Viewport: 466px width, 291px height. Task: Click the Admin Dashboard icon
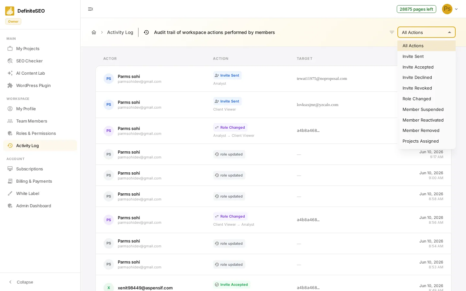pos(10,206)
